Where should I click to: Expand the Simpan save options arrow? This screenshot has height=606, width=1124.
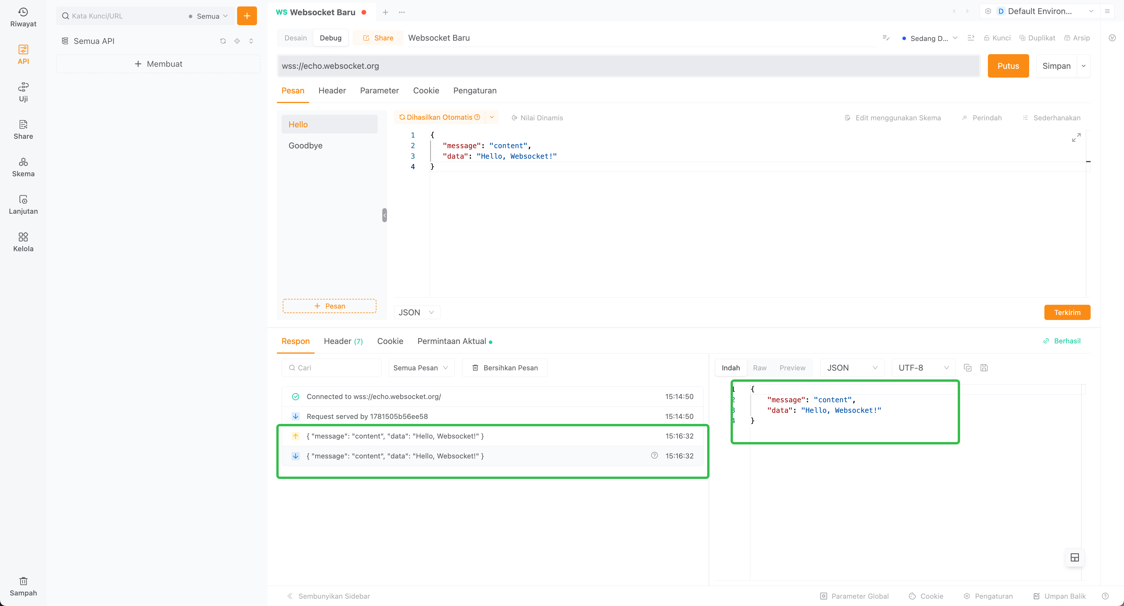pos(1083,66)
